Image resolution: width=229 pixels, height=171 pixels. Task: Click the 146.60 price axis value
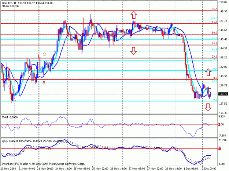[x=223, y=30]
